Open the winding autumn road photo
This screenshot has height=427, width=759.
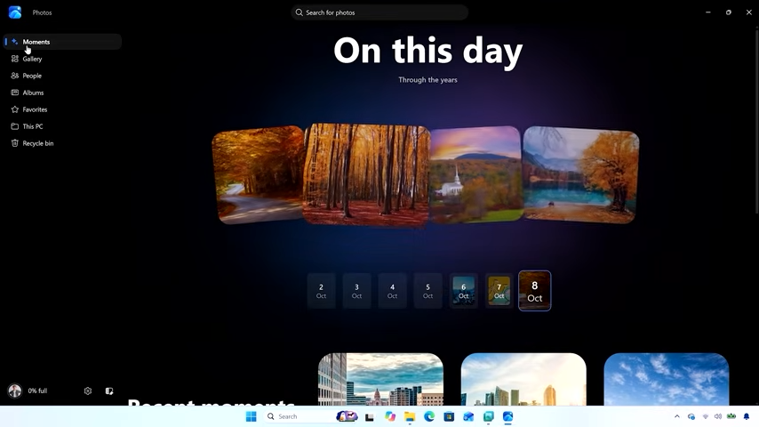click(x=258, y=175)
